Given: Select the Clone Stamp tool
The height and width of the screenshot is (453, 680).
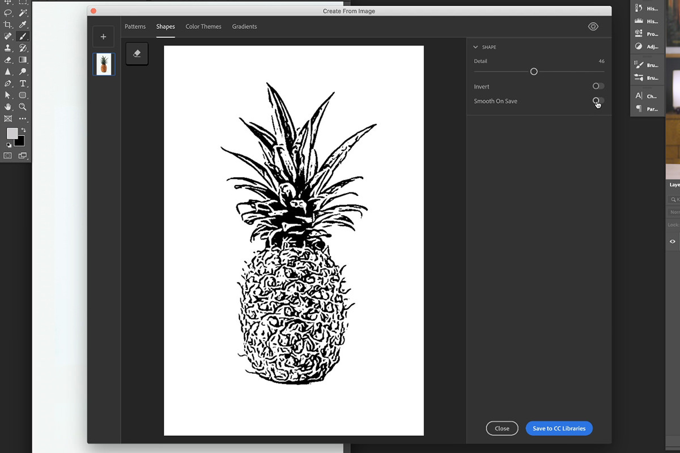Looking at the screenshot, I should pyautogui.click(x=8, y=48).
